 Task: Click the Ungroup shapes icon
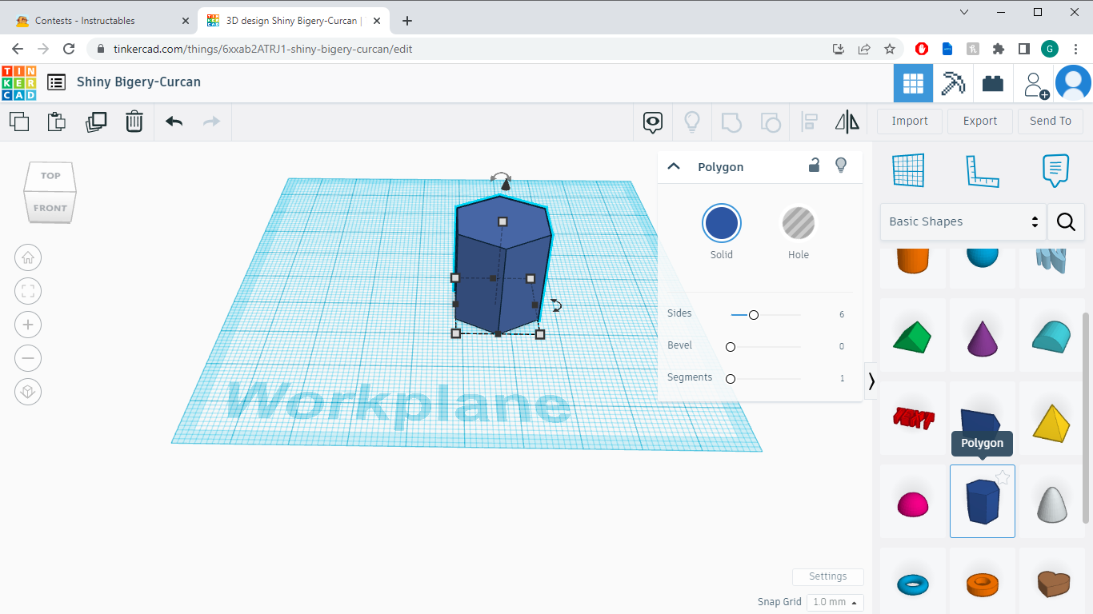pyautogui.click(x=770, y=122)
